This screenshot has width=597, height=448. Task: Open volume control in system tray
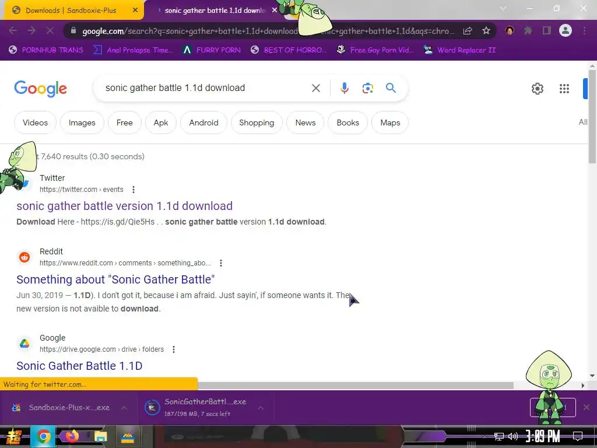point(513,436)
